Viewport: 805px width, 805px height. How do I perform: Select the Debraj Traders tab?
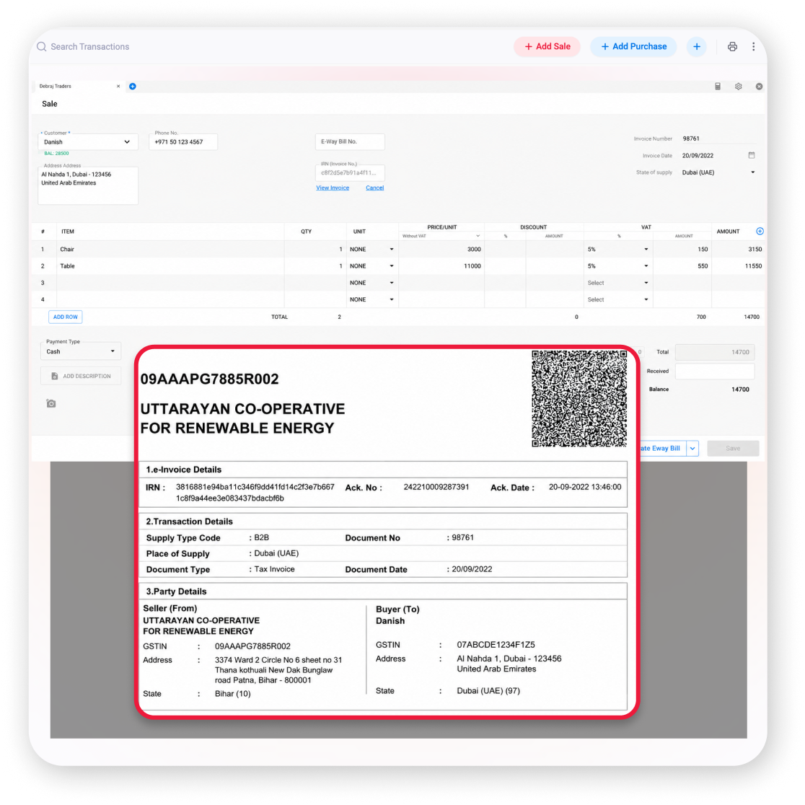coord(77,87)
